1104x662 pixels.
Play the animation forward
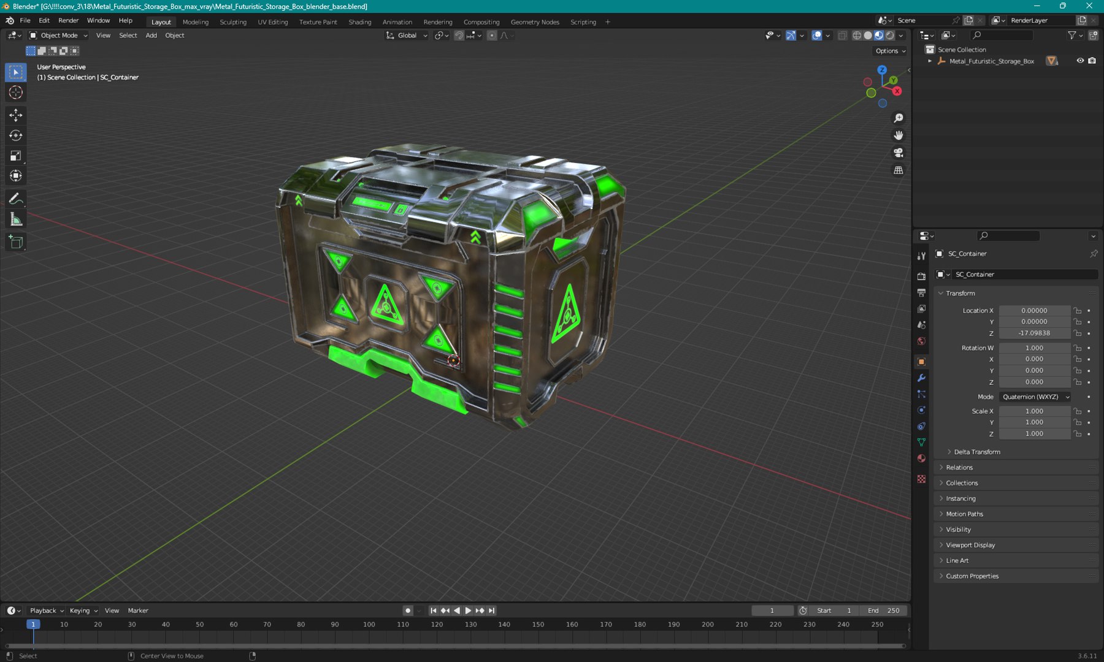[x=468, y=611]
